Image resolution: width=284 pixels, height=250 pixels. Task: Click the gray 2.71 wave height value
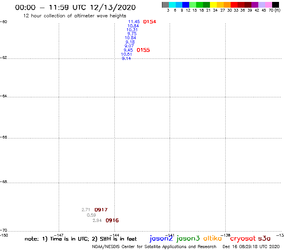tap(86, 210)
